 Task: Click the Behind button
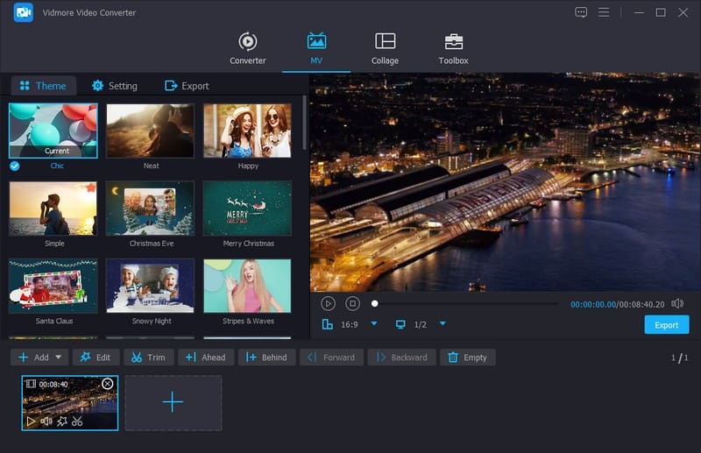coord(266,357)
